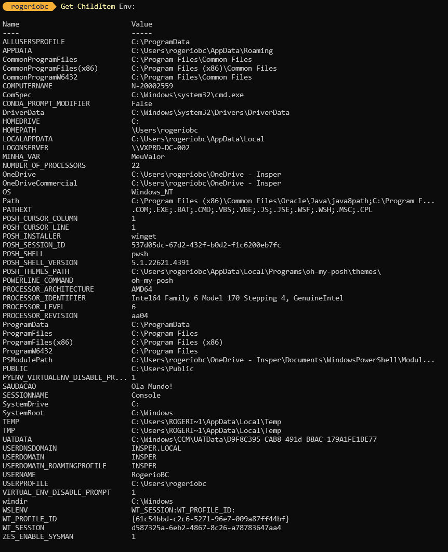Click the Get-ChildItem command text
This screenshot has height=552, width=448.
[x=88, y=7]
